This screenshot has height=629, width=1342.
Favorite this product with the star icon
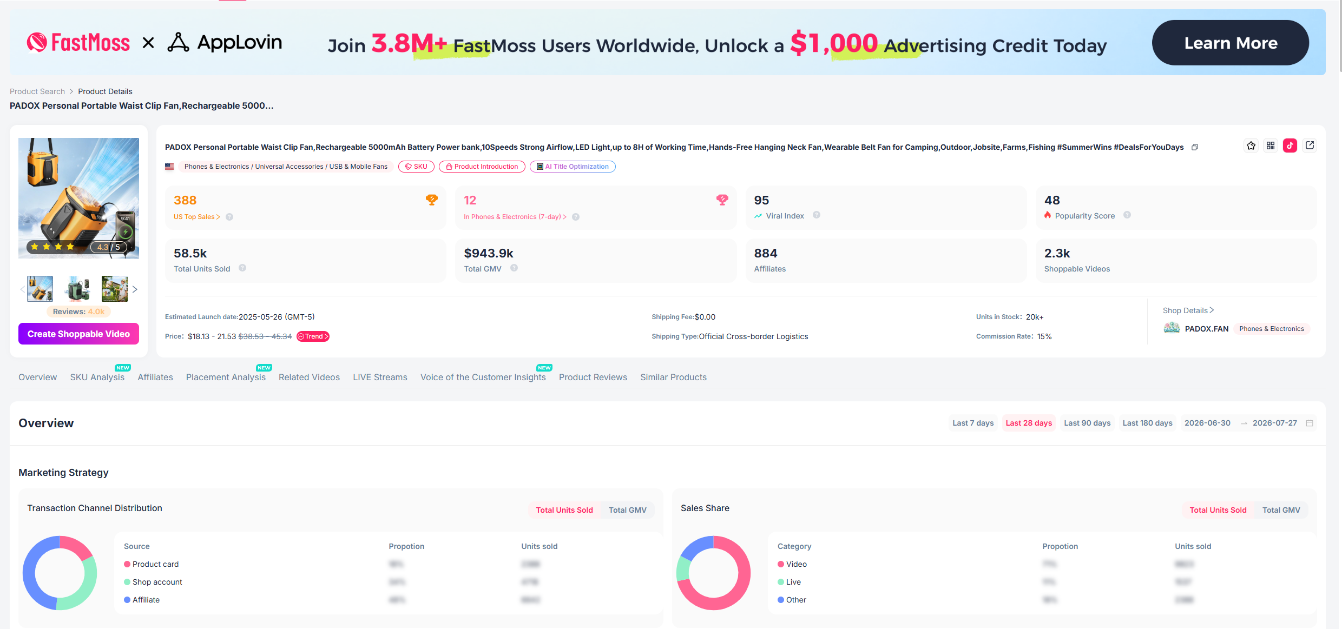click(1251, 145)
